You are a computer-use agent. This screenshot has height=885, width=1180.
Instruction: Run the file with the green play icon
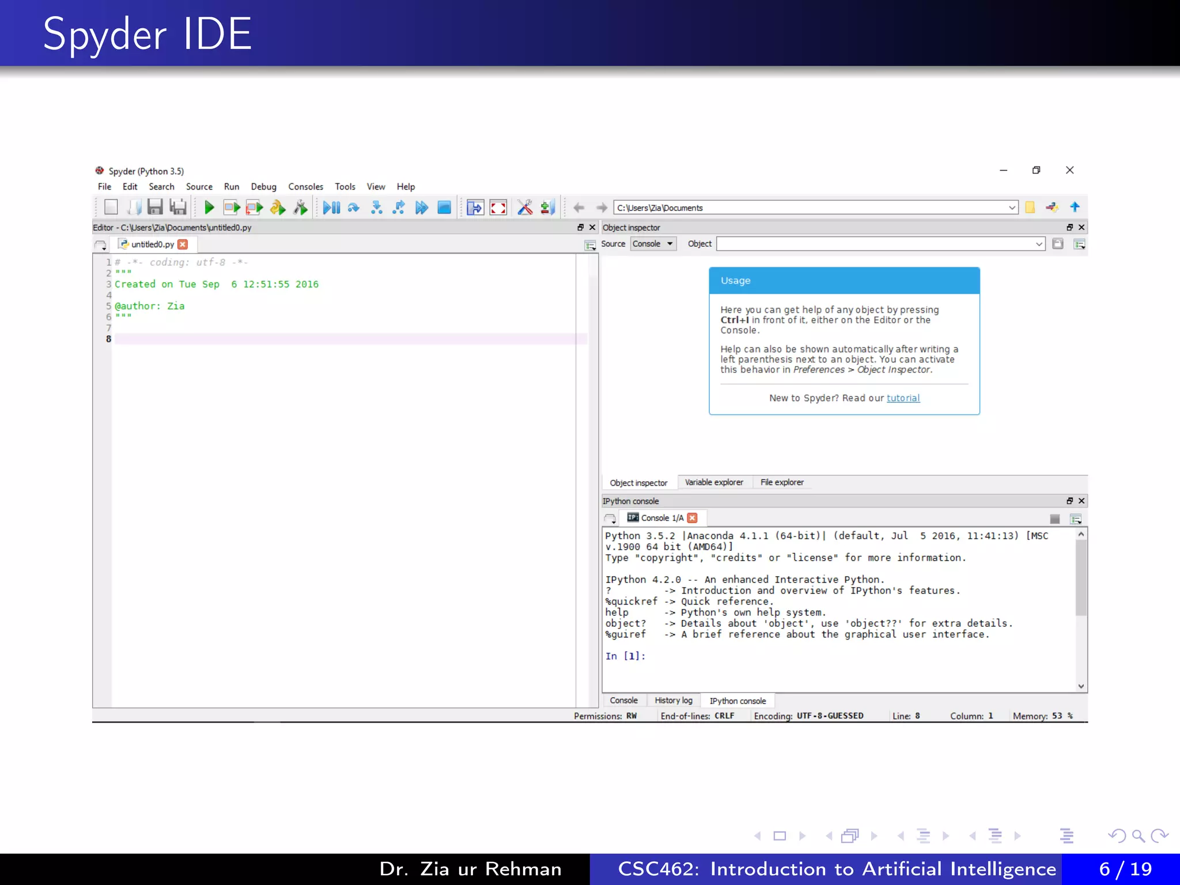[x=209, y=207]
